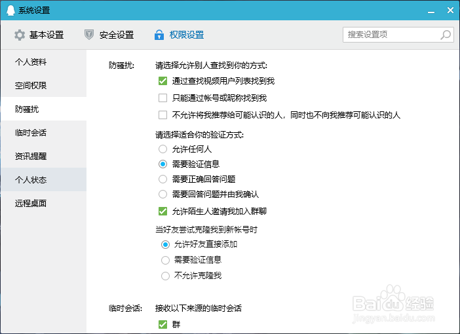Viewport: 460px width, 334px height.
Task: Select the 权限设置 tab
Action: coord(180,35)
